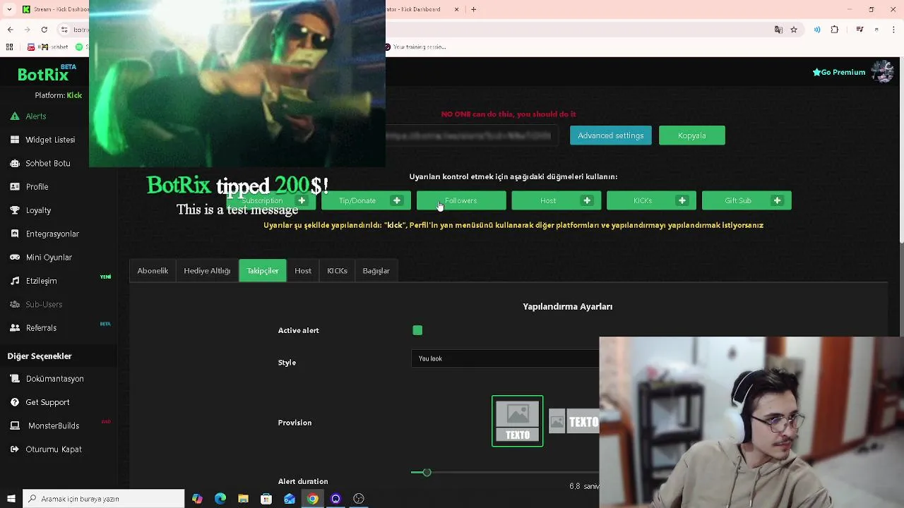Open the browser media control icon
Screen dimensions: 904x508
[860, 30]
